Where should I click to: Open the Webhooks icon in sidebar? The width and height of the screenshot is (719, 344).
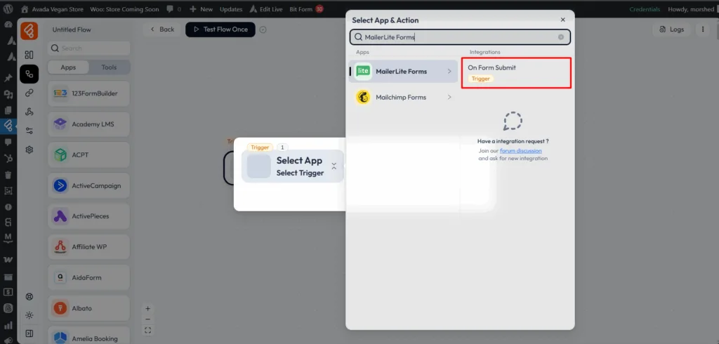click(29, 112)
